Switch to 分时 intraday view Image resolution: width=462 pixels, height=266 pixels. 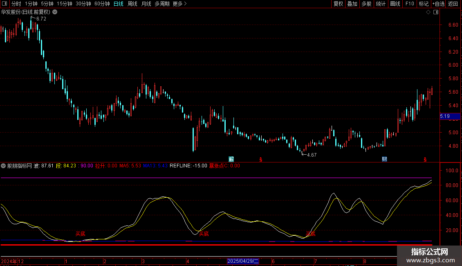[16, 4]
